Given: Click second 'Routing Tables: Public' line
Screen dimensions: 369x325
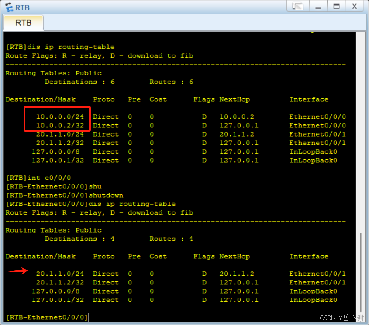Looking at the screenshot, I should (54, 230).
